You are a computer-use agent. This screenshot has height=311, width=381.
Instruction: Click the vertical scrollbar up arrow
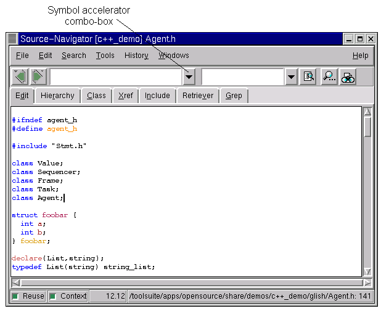367,111
